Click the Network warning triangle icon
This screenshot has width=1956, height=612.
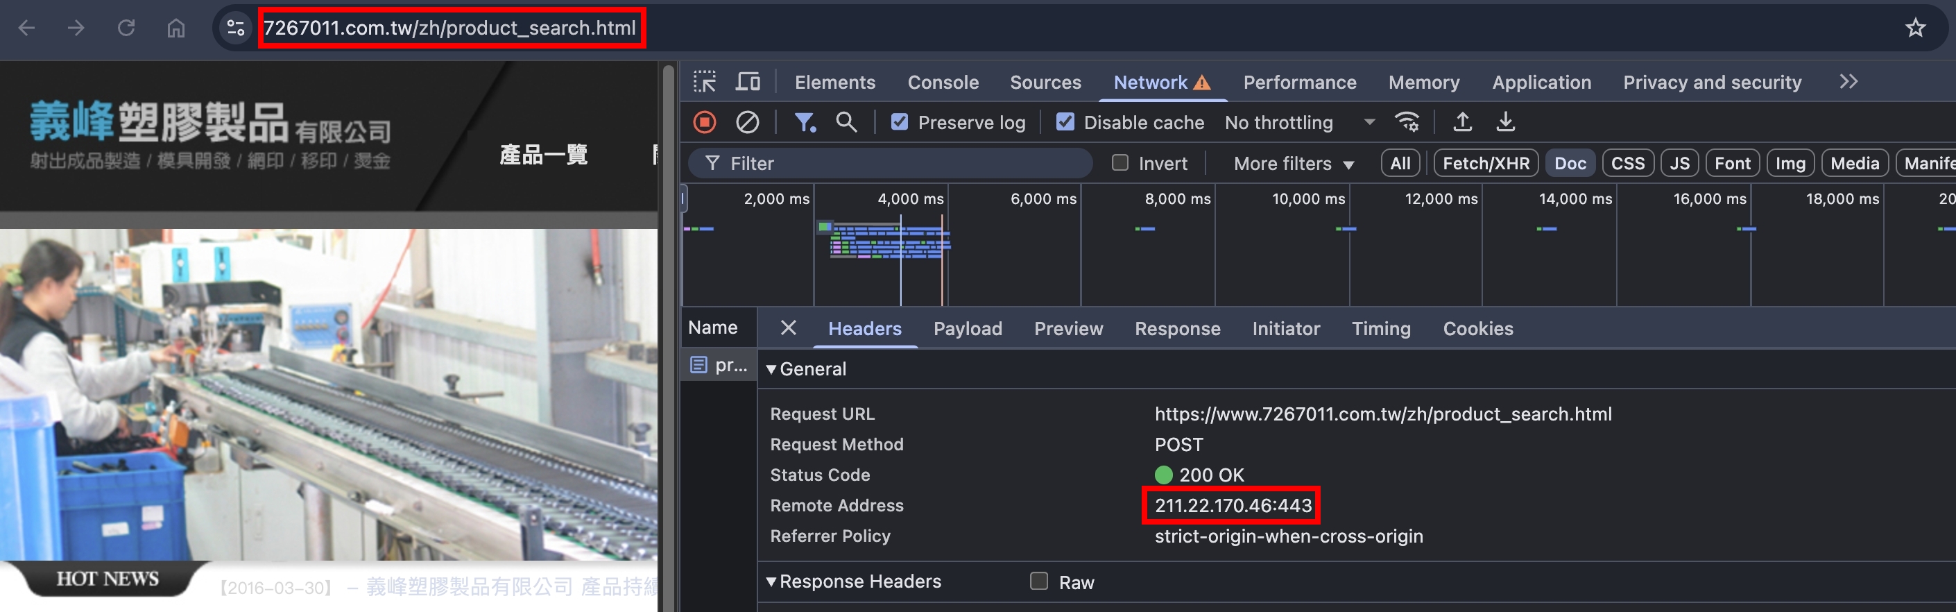pyautogui.click(x=1202, y=82)
